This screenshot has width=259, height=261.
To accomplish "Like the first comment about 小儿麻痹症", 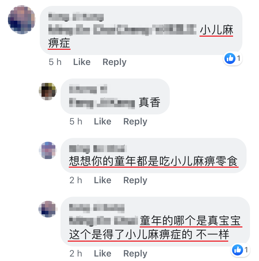I will click(x=82, y=62).
